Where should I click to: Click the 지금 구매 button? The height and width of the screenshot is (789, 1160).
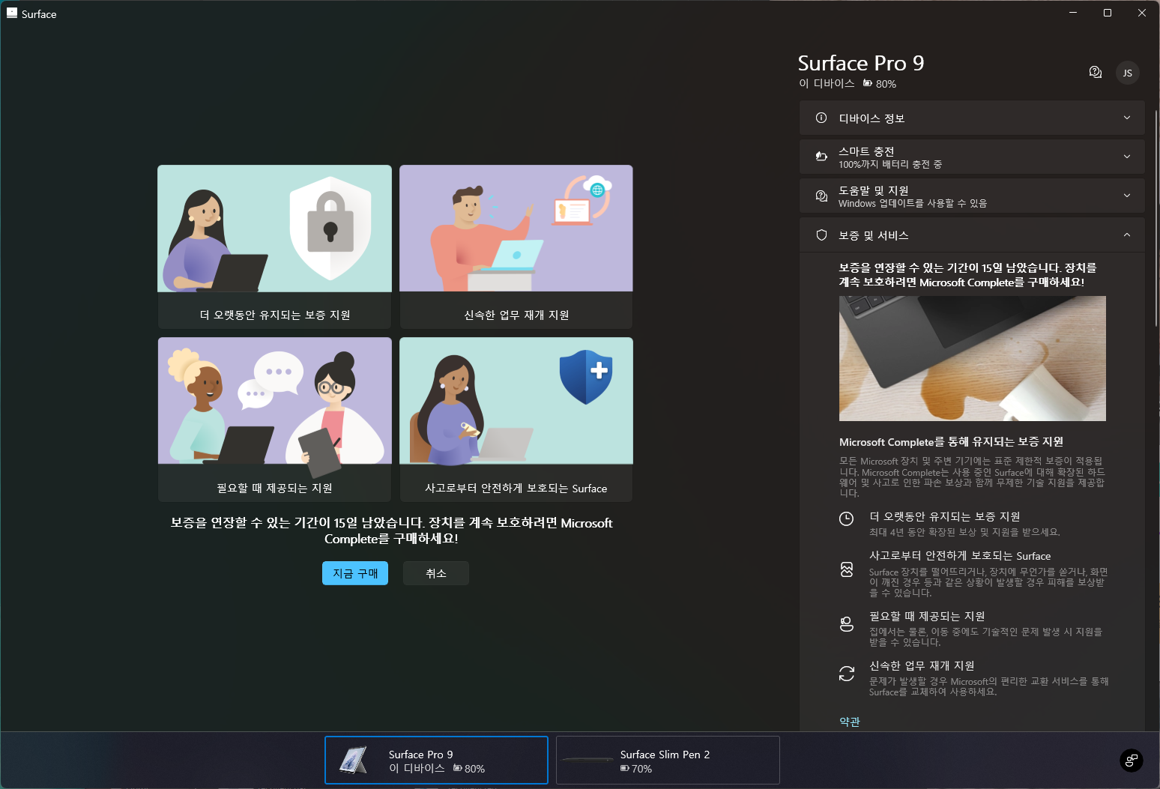click(x=355, y=573)
